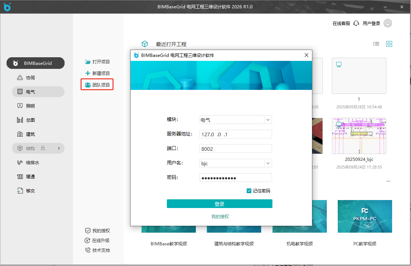Click the 在线客服 headset icon
The height and width of the screenshot is (266, 411).
coord(356,23)
